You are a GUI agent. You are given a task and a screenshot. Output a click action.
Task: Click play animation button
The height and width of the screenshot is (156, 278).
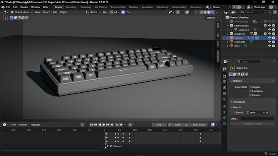click(104, 125)
